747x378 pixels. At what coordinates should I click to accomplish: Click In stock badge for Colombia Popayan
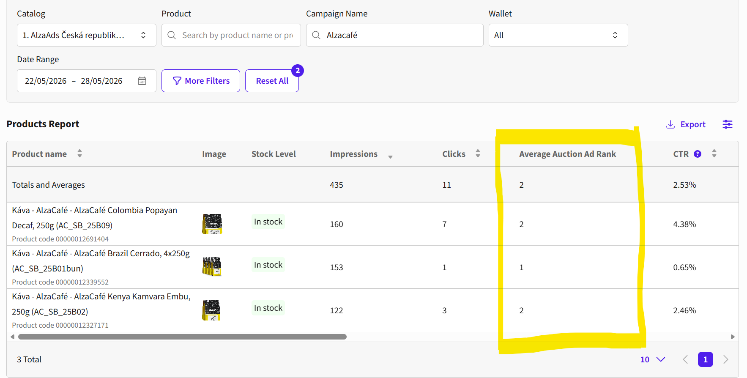(x=268, y=222)
